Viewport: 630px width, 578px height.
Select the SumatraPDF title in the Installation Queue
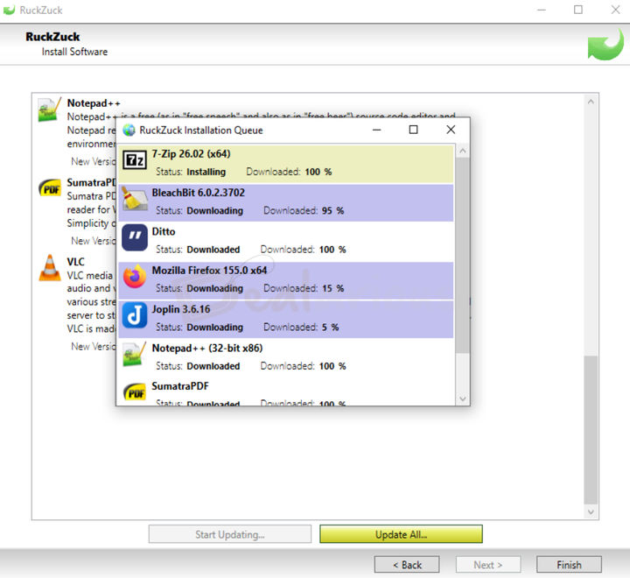180,386
